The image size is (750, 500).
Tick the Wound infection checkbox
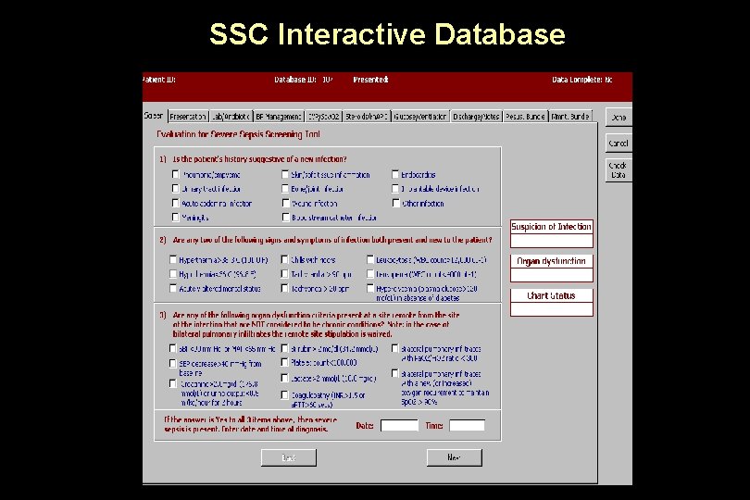285,204
